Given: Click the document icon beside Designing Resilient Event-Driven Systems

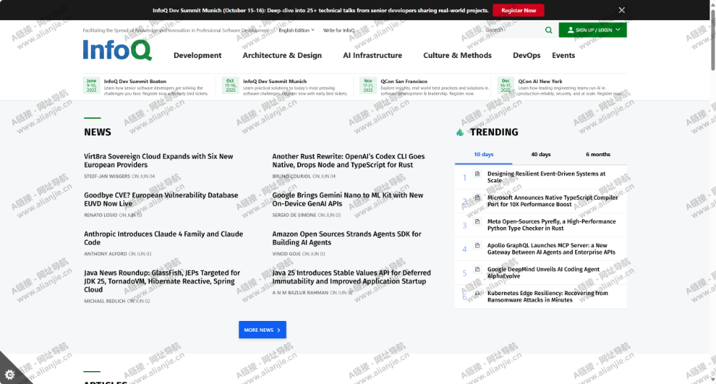Looking at the screenshot, I should (477, 173).
